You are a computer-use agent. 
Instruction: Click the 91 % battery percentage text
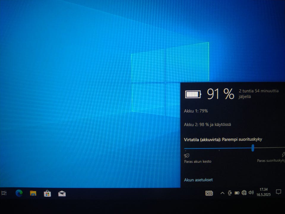tap(221, 94)
